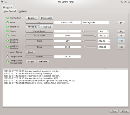Click the Temperature idle indicator light
Image resolution: width=130 pixels, height=115 pixels.
click(x=8, y=56)
